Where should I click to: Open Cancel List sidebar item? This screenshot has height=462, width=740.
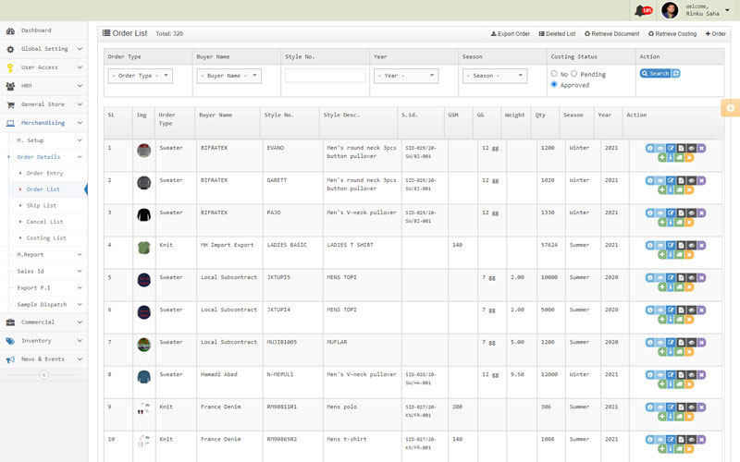tap(44, 222)
